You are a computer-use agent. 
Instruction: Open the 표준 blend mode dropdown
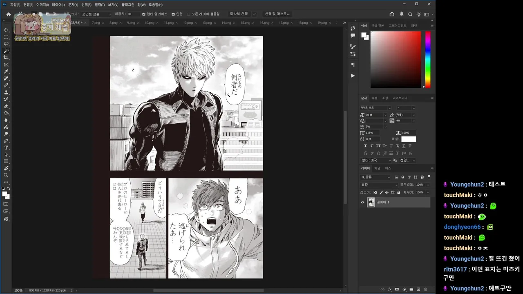tap(379, 185)
